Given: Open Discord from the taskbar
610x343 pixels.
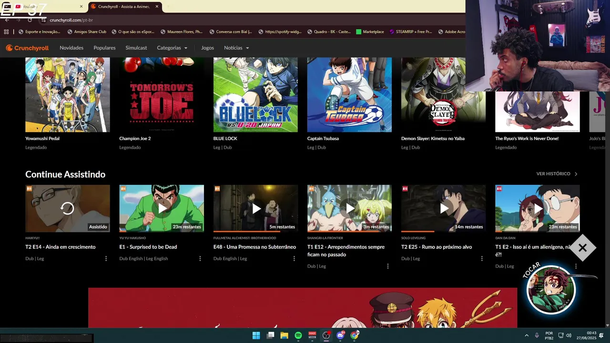Looking at the screenshot, I should pyautogui.click(x=340, y=335).
